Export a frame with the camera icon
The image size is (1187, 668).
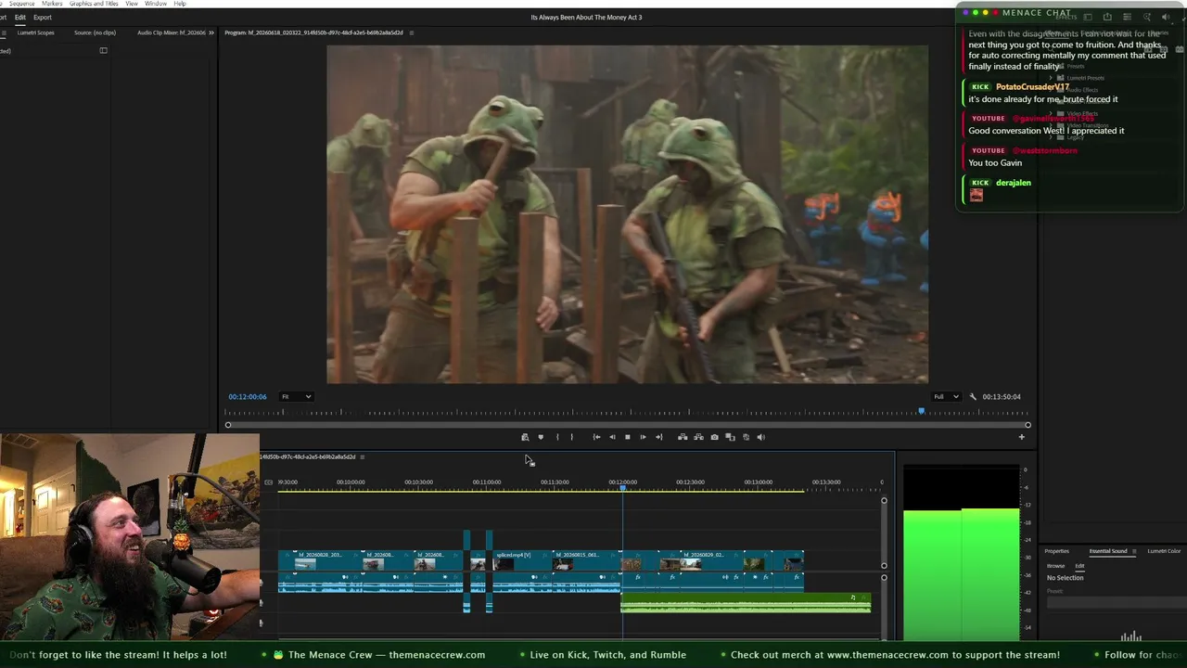[x=714, y=437]
